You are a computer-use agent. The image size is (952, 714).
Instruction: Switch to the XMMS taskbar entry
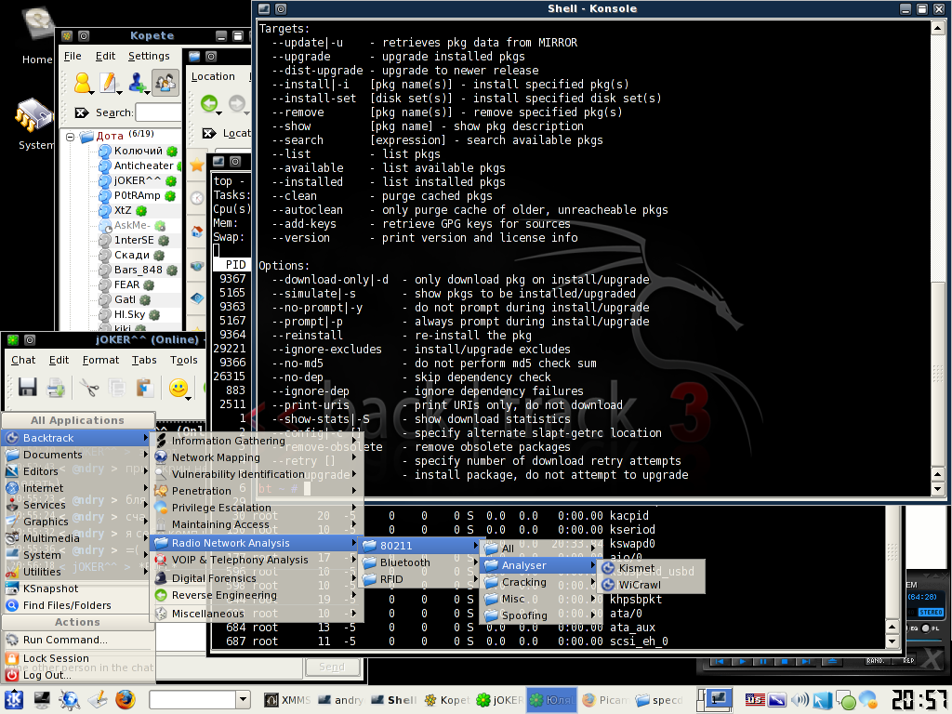coord(288,700)
